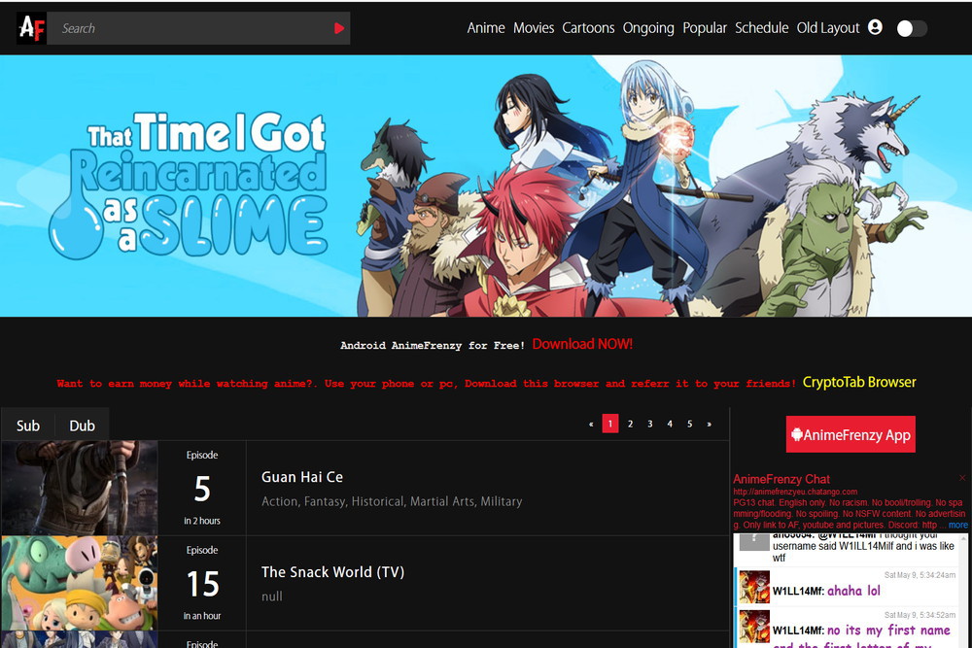The width and height of the screenshot is (972, 648).
Task: Go to next page with the » arrow
Action: click(x=710, y=424)
